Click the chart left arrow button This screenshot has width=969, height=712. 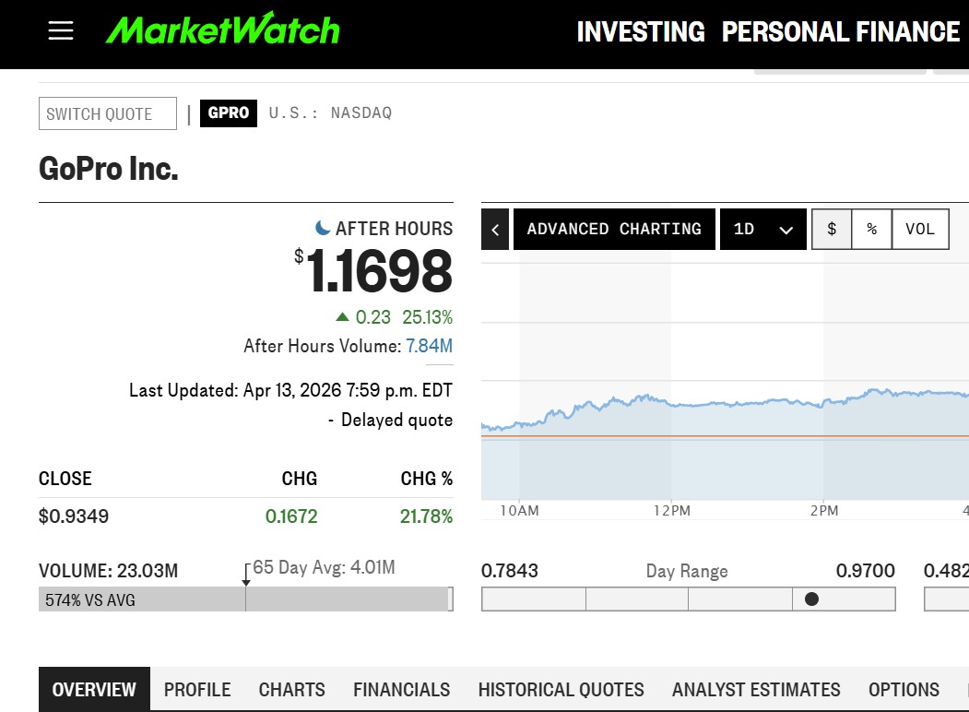pyautogui.click(x=495, y=229)
